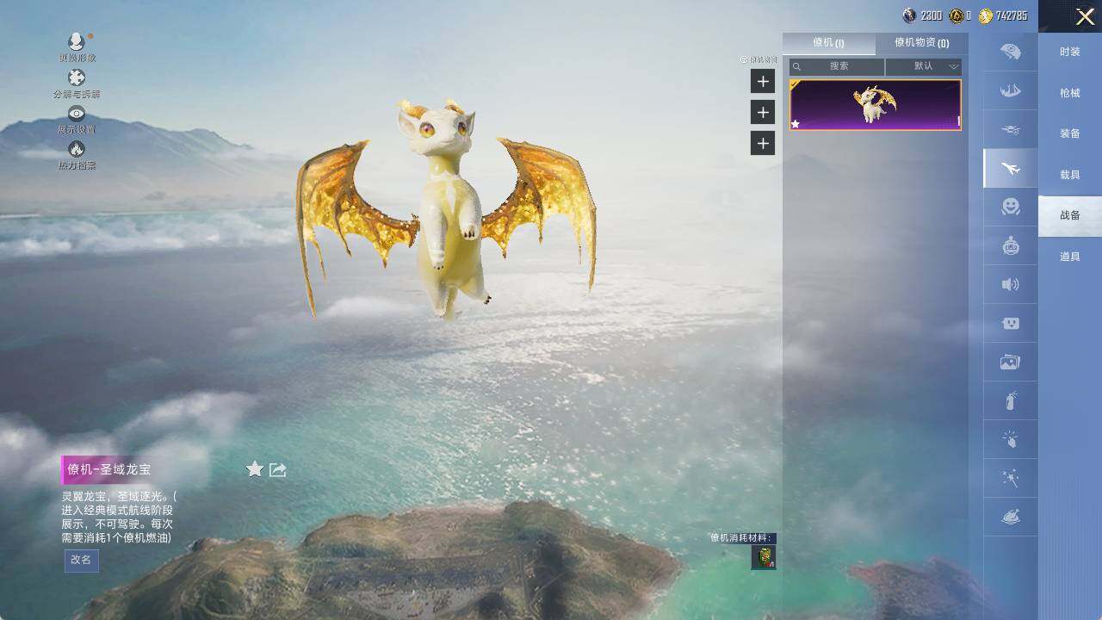Go to the 枪械 firearms menu
Image resolution: width=1102 pixels, height=620 pixels.
pyautogui.click(x=1070, y=93)
